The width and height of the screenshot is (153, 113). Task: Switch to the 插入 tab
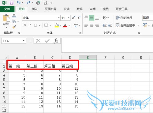(35, 9)
